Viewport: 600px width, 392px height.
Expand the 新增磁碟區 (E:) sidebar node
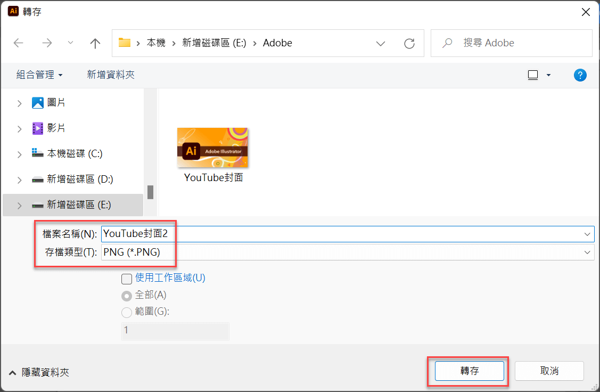[20, 206]
